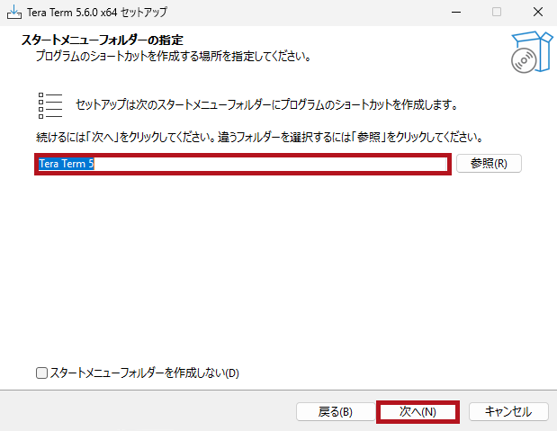Viewport: 557px width, 431px height.
Task: Click the セットアップは次のスタートメニューフォルダー description text
Action: coord(266,104)
